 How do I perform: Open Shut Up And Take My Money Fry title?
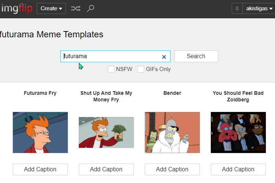coord(106,96)
